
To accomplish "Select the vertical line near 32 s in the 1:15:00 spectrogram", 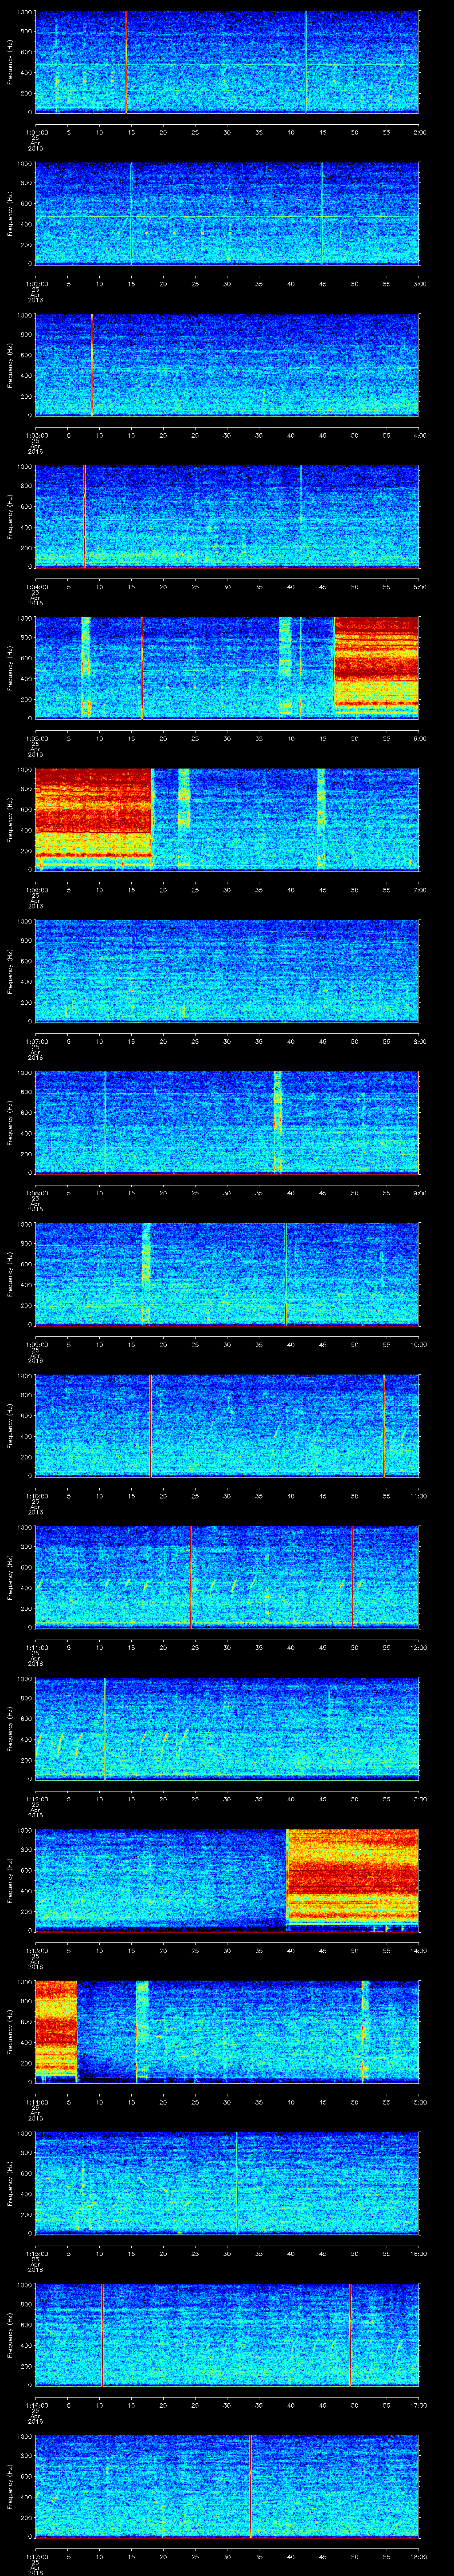I will pyautogui.click(x=238, y=2183).
